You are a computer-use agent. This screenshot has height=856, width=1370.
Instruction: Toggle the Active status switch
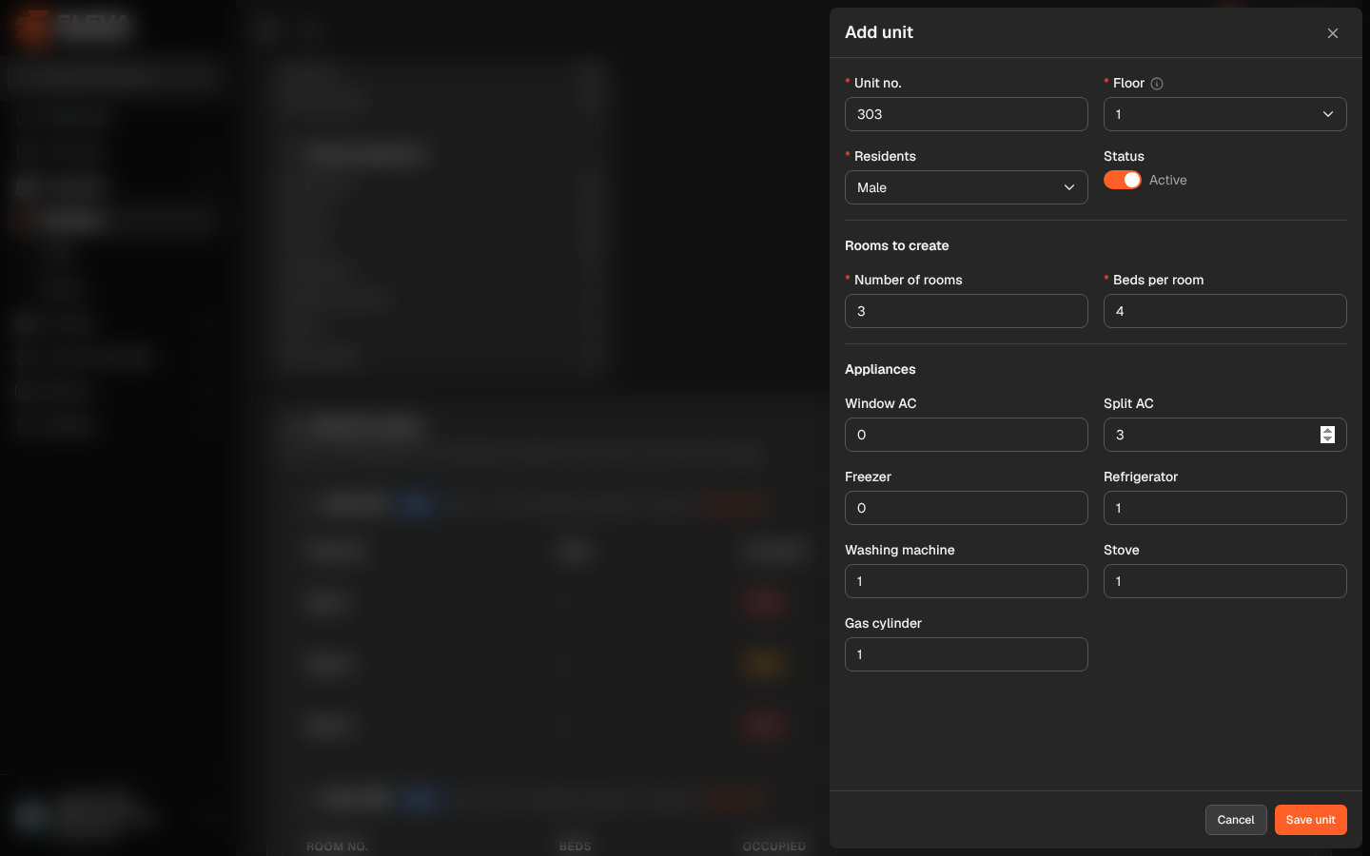(1123, 180)
